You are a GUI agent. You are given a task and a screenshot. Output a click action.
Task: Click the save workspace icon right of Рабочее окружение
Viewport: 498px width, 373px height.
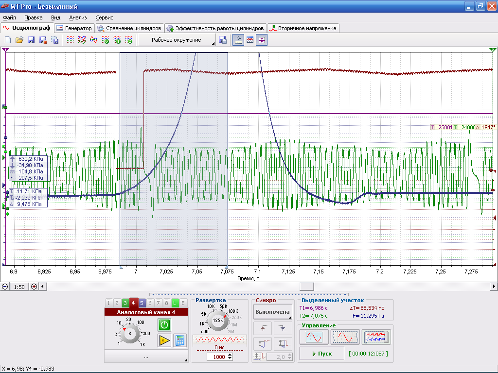223,40
